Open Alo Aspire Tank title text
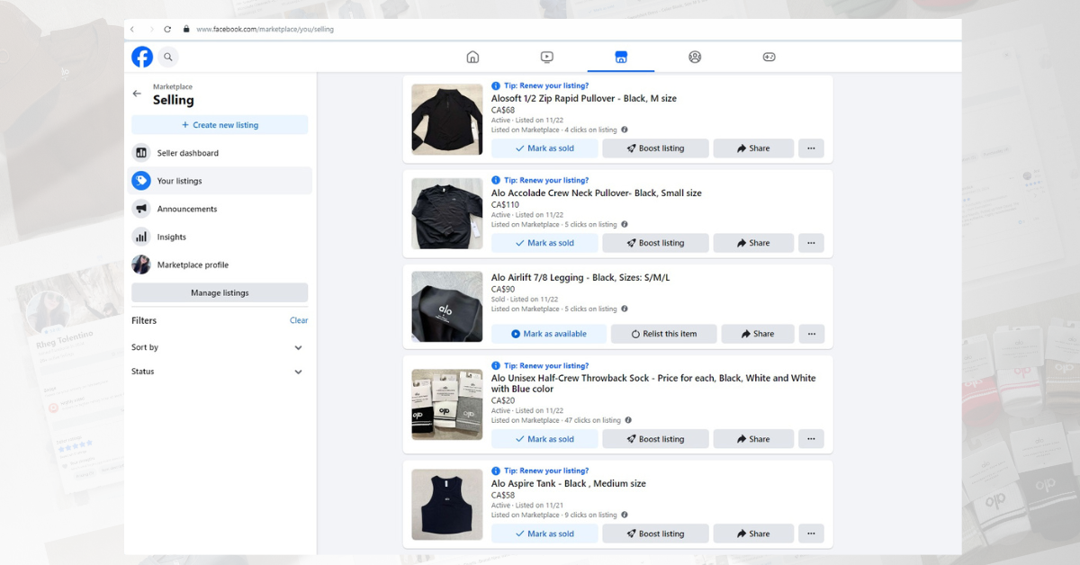Viewport: 1080px width, 565px height. click(568, 483)
